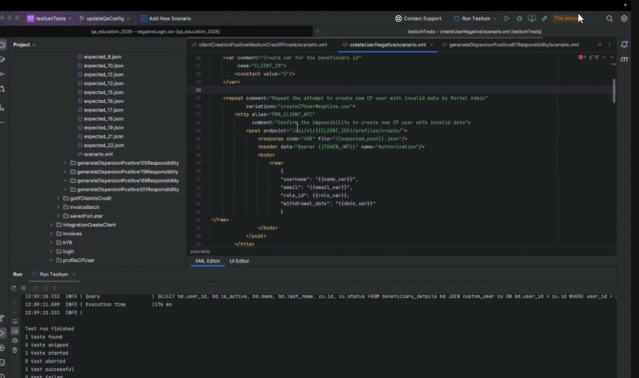Open Search Everywhere magnifier icon
This screenshot has height=378, width=639.
pyautogui.click(x=610, y=18)
